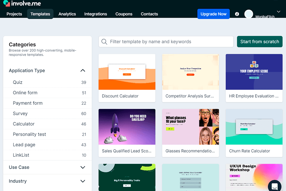This screenshot has width=286, height=191.
Task: Open Big 5 Personality Traits template
Action: point(127,178)
